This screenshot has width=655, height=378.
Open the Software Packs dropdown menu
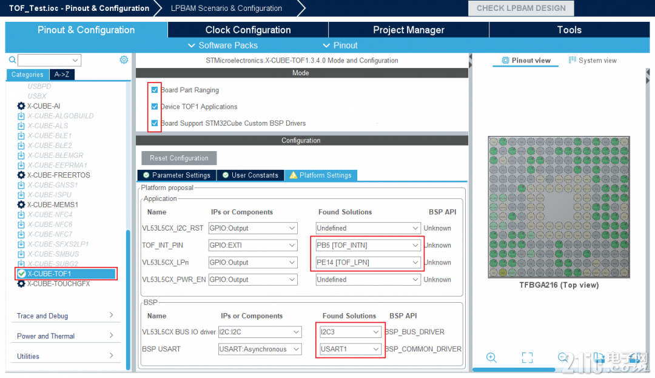pos(223,46)
